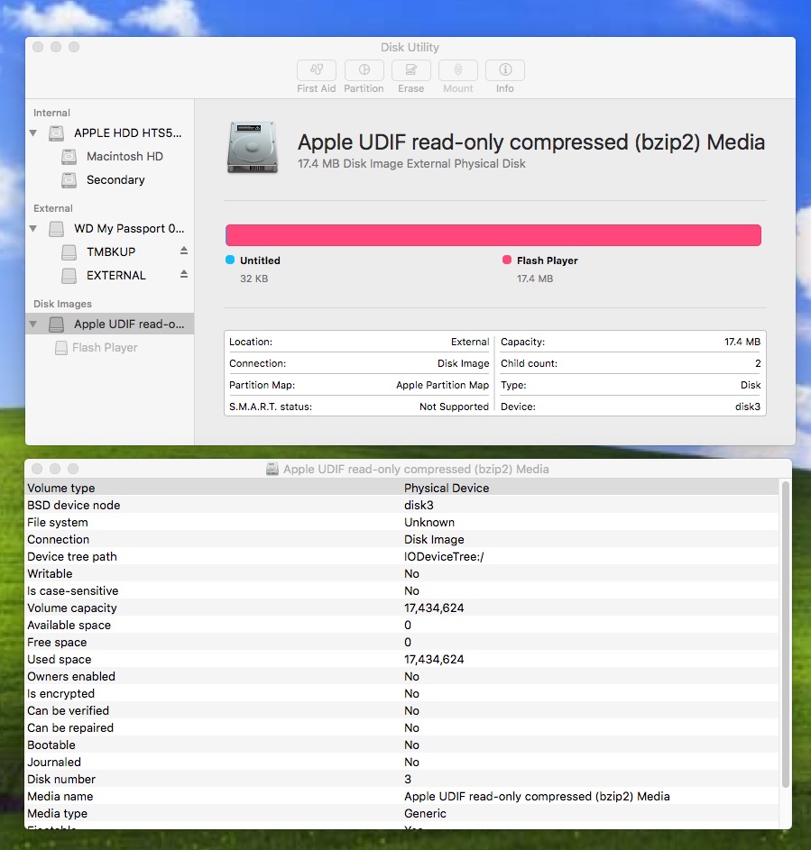This screenshot has height=850, width=811.
Task: Close the Disk Utility window
Action: point(38,47)
